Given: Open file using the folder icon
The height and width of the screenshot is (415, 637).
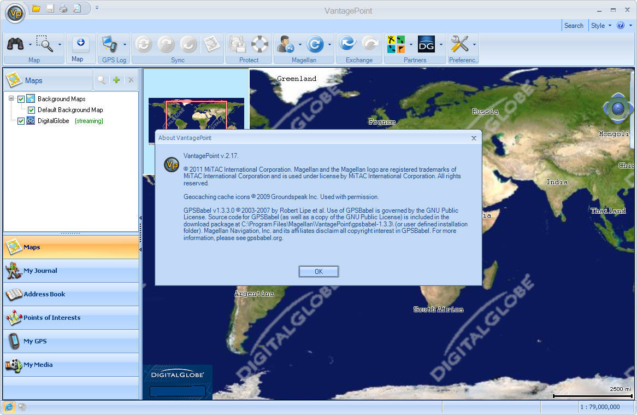Looking at the screenshot, I should pos(36,9).
